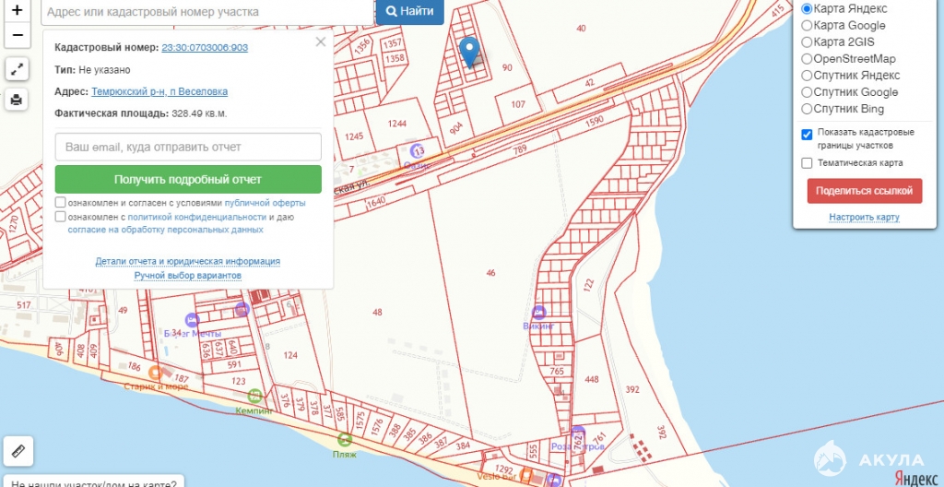Select parcel labeled 1357
The image size is (944, 487).
click(393, 44)
